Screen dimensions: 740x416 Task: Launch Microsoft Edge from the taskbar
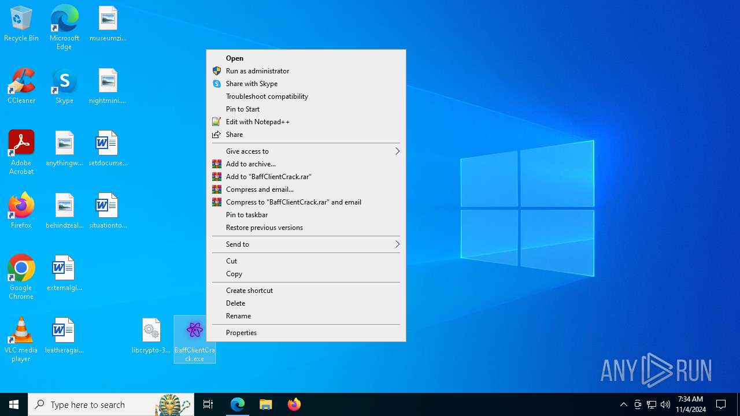click(x=238, y=404)
